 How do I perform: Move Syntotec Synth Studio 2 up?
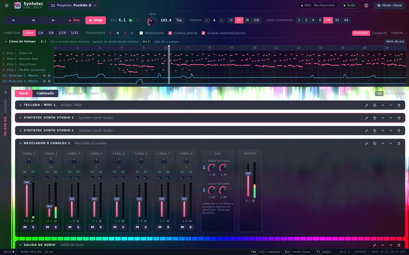[383, 131]
